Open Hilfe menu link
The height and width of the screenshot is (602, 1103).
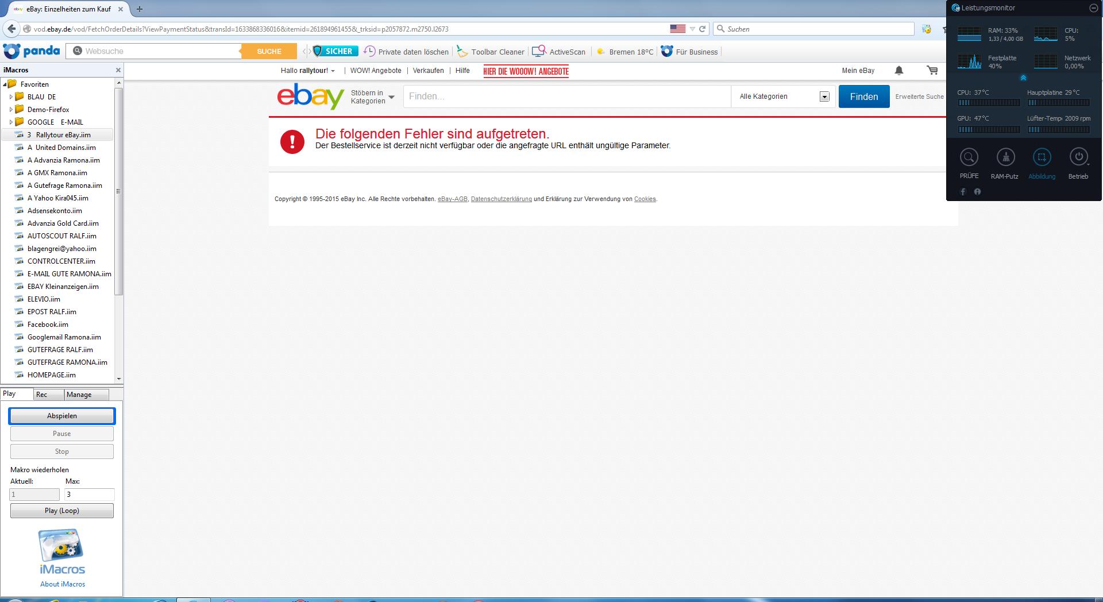tap(462, 71)
